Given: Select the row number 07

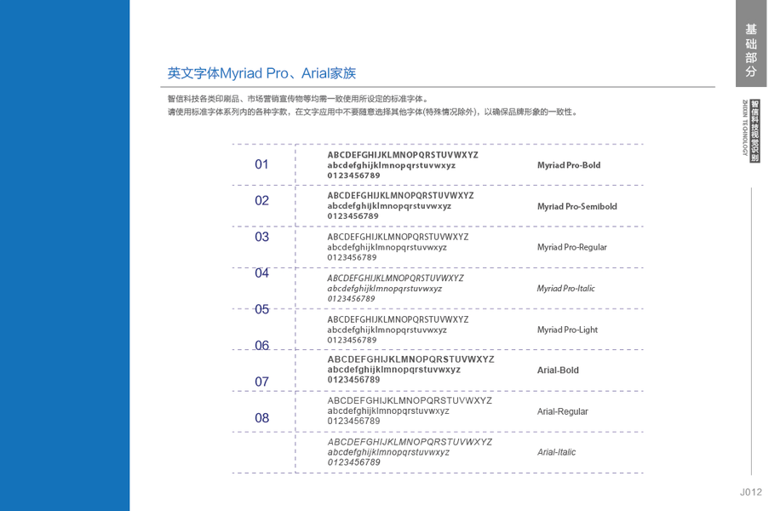Looking at the screenshot, I should [x=261, y=382].
